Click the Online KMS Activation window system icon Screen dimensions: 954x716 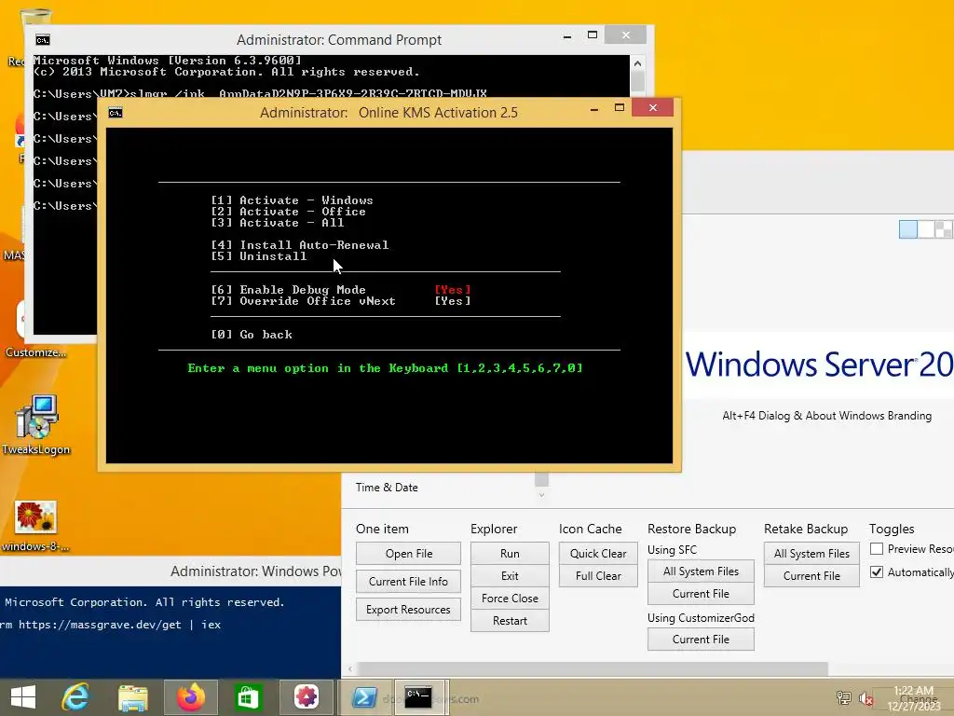pyautogui.click(x=115, y=113)
